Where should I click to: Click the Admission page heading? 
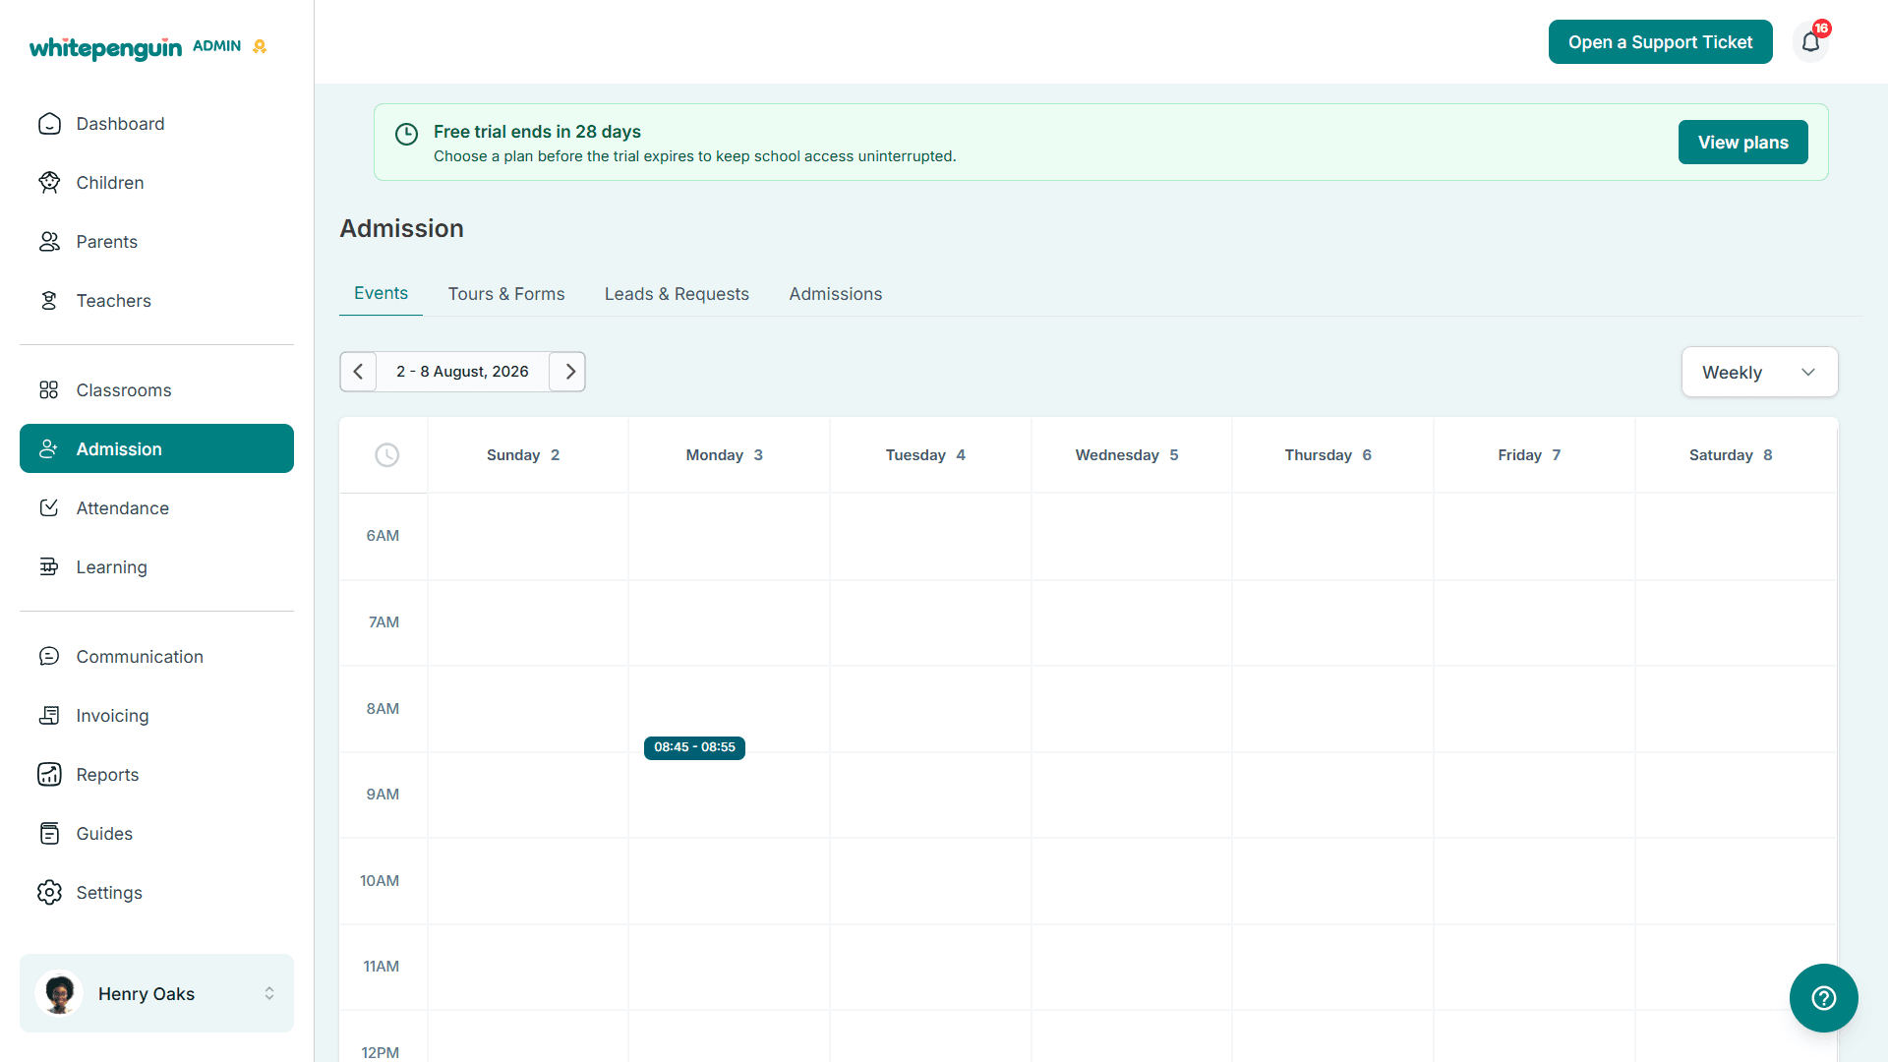[402, 228]
